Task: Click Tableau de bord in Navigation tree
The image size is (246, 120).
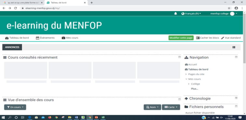Action: [x=198, y=69]
